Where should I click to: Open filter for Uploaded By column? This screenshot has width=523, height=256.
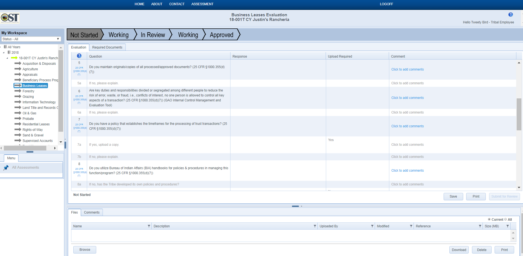pyautogui.click(x=372, y=226)
